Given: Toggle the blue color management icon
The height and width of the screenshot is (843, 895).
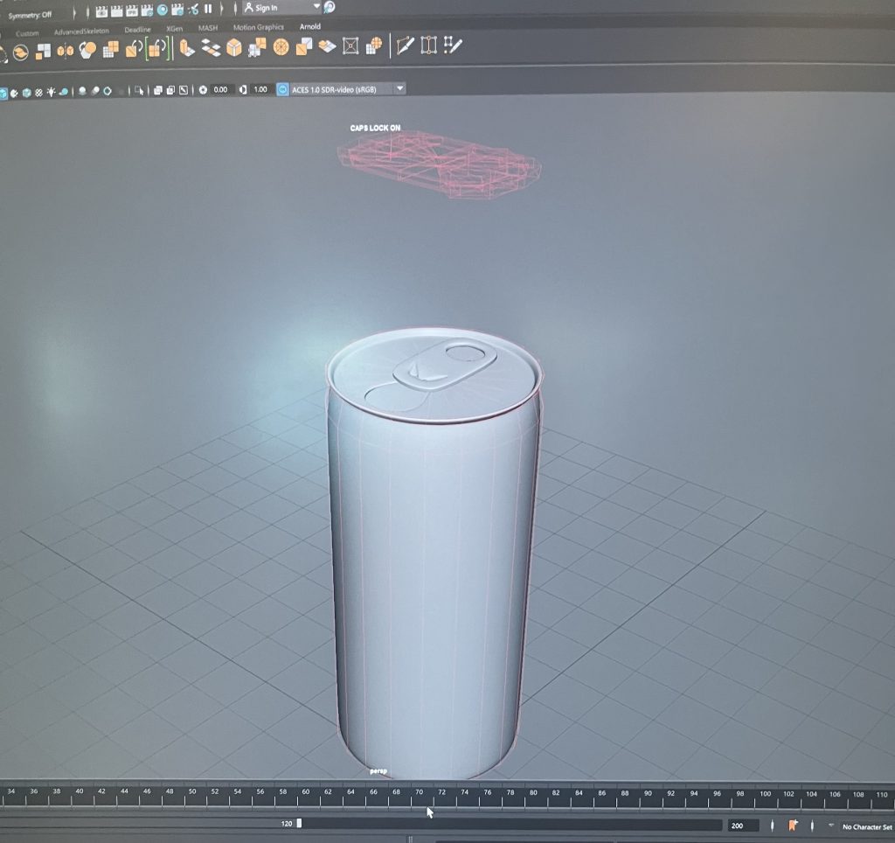Looking at the screenshot, I should [x=282, y=90].
